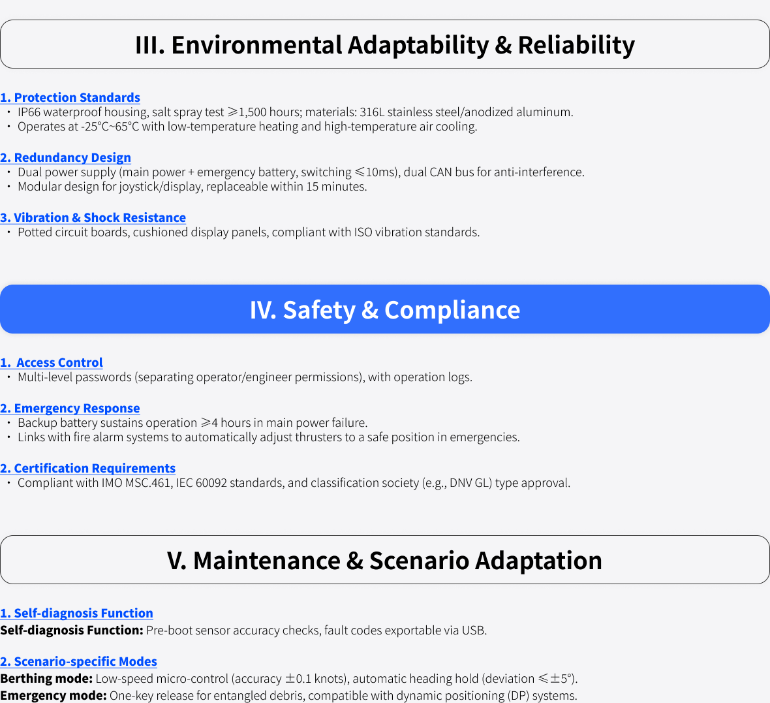Open Vibration & Shock Resistance link

[x=93, y=217]
